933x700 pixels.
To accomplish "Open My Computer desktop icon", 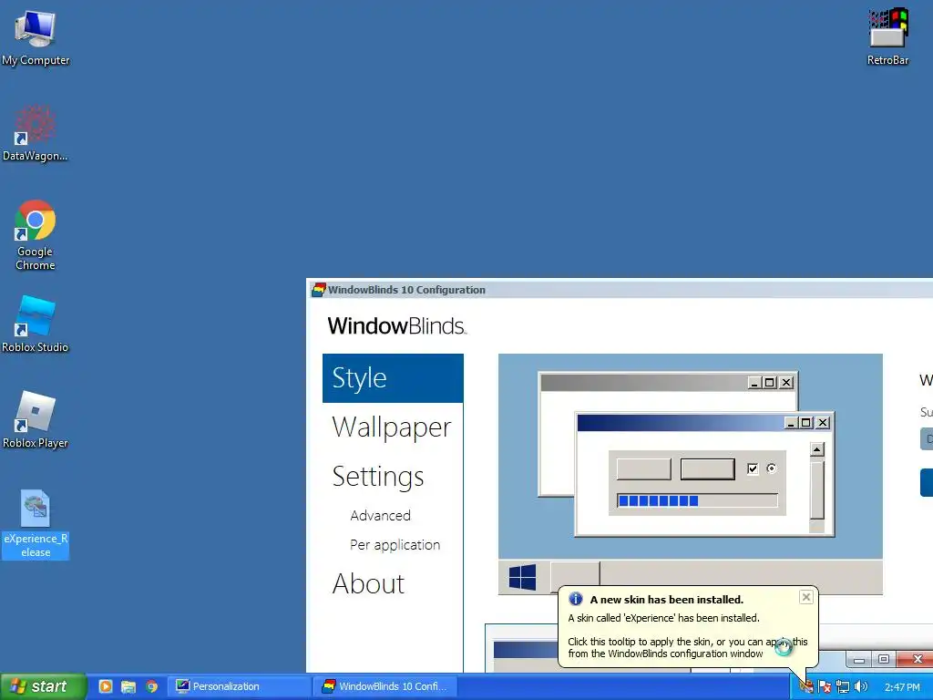I will pos(36,36).
